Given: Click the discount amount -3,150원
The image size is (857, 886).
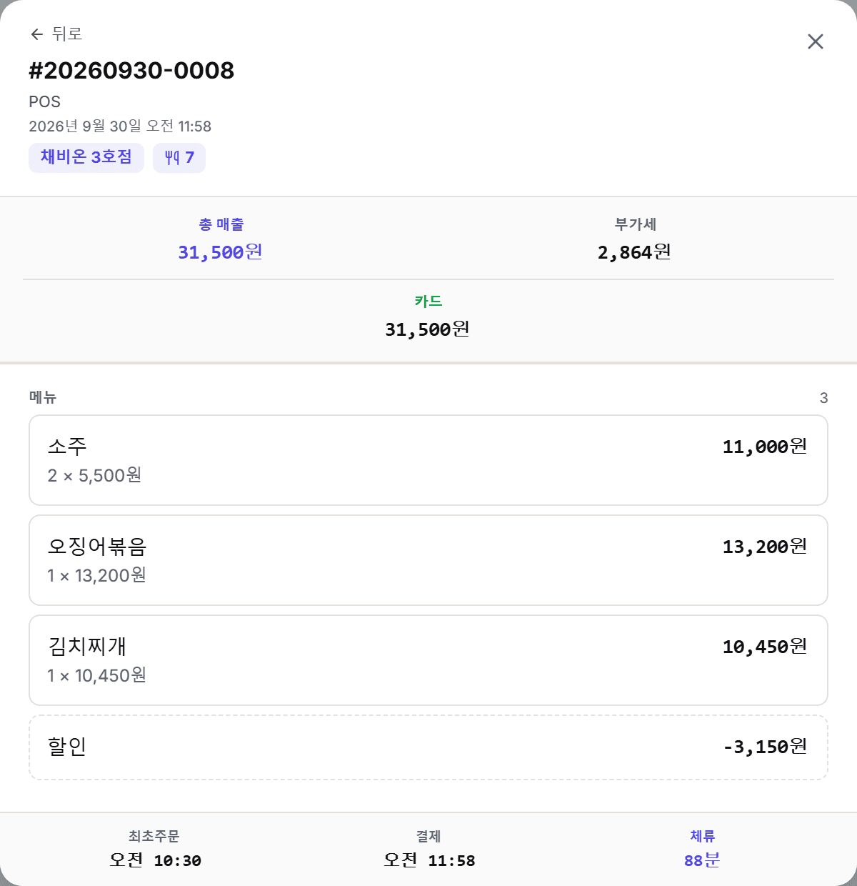Looking at the screenshot, I should [765, 747].
